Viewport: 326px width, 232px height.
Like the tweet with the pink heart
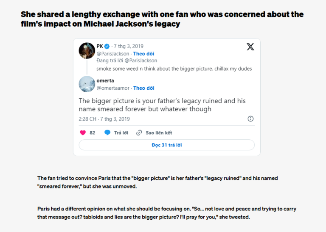[x=83, y=133]
